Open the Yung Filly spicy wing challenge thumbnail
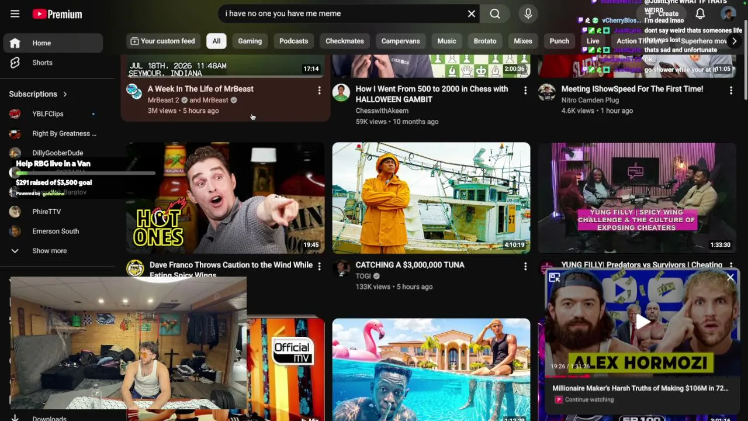Screen dimensions: 748x421 (637, 198)
